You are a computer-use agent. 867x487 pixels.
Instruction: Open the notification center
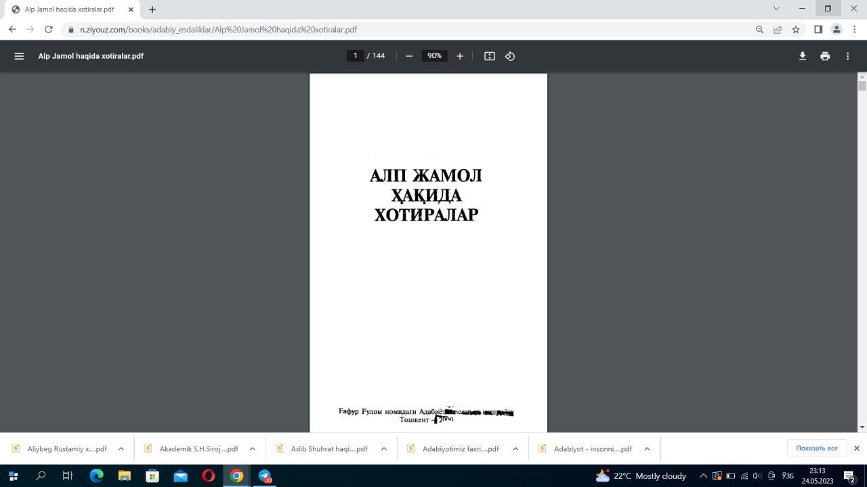coord(850,476)
